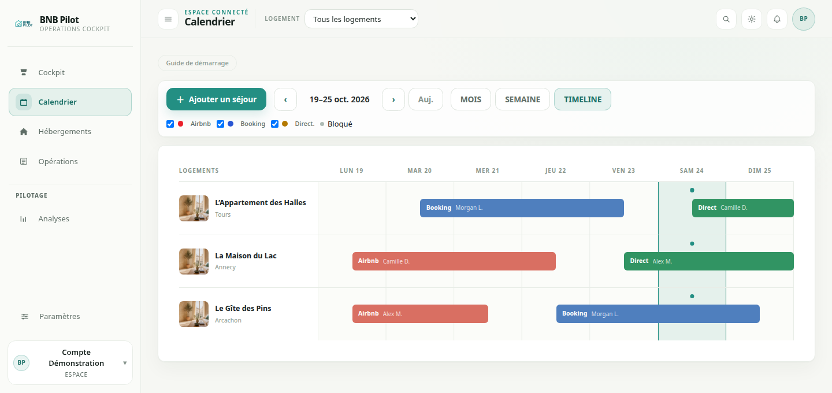The height and width of the screenshot is (393, 832).
Task: Click the BP avatar in the header
Action: click(804, 19)
